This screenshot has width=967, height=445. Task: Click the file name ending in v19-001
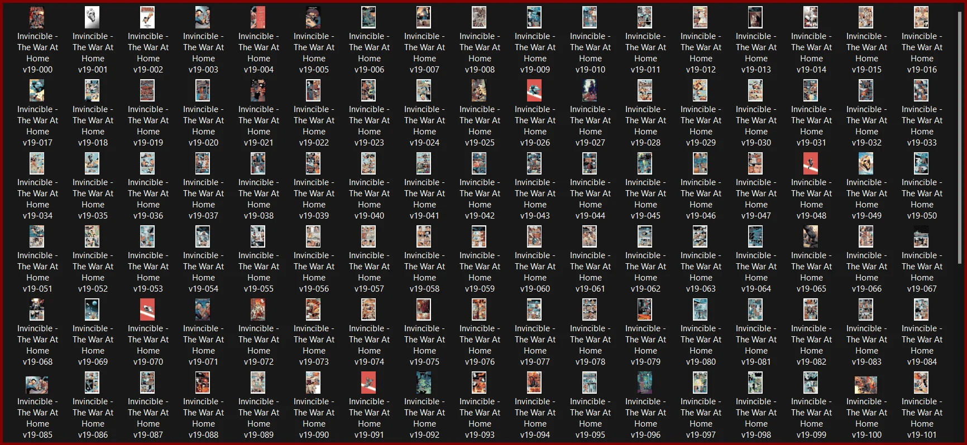[x=93, y=53]
